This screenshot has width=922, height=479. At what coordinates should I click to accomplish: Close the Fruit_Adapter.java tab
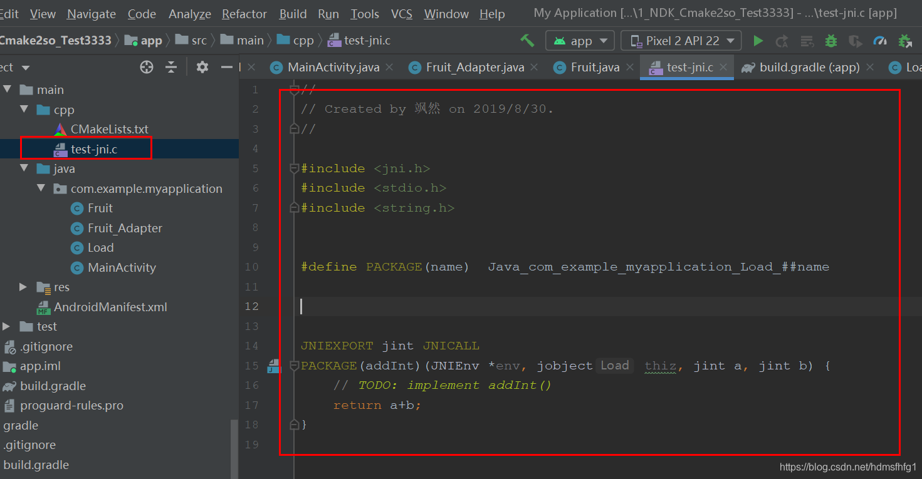pos(535,67)
